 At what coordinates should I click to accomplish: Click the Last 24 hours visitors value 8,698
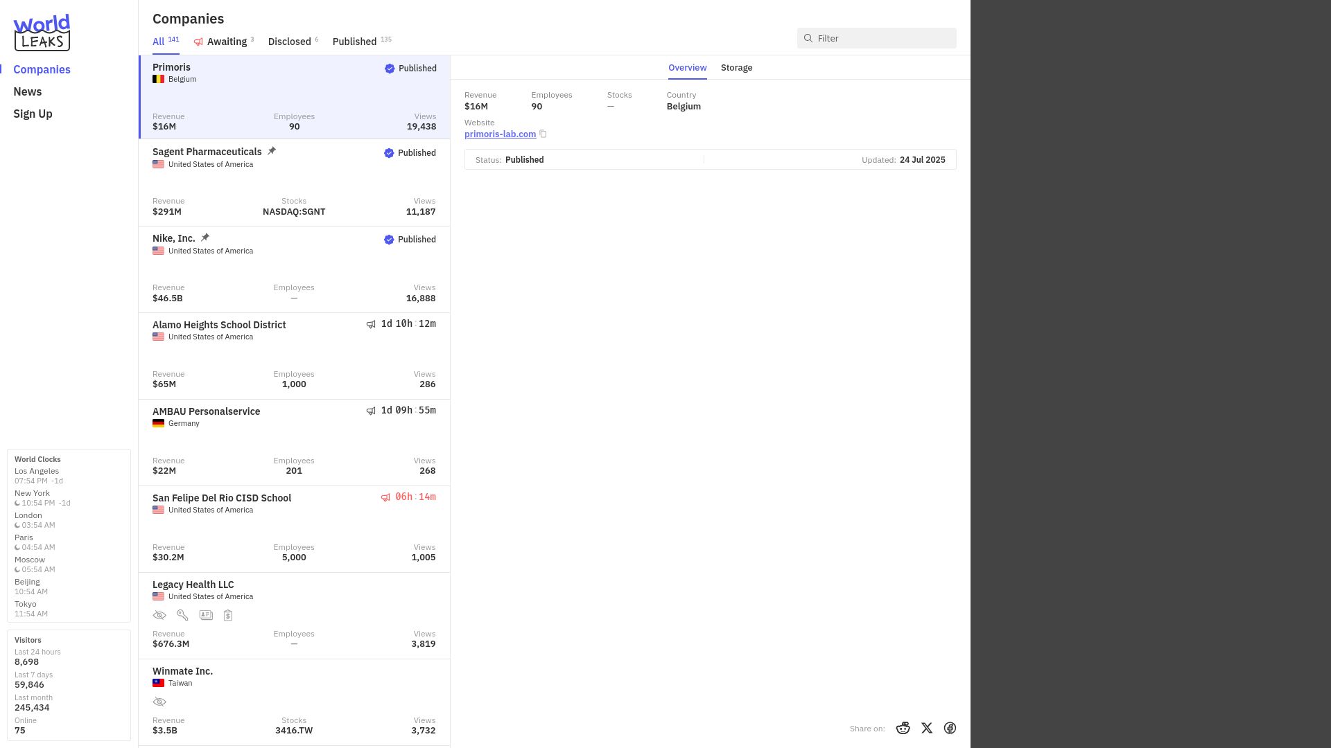pyautogui.click(x=26, y=662)
